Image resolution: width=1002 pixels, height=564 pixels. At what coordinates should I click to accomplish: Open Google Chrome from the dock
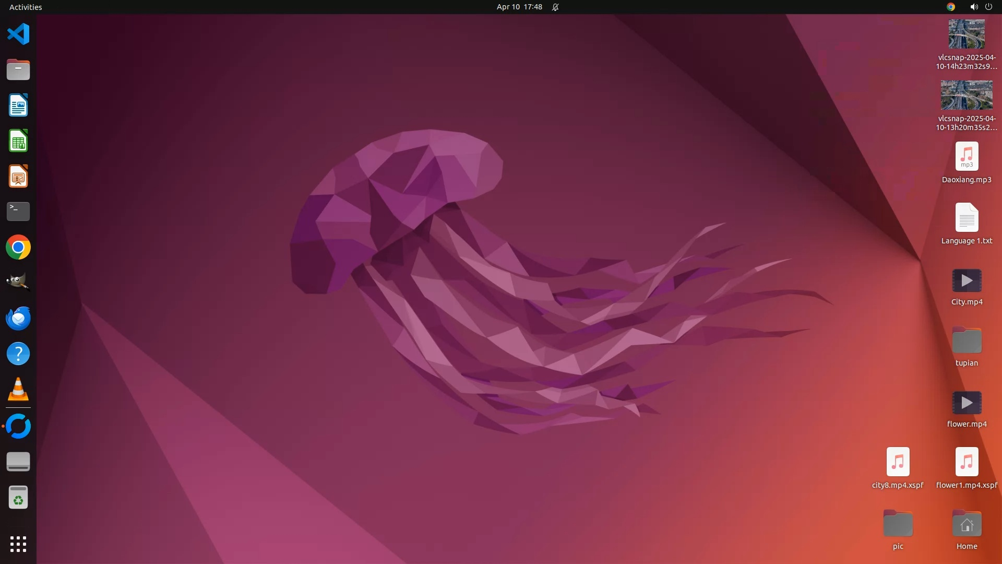(x=18, y=247)
